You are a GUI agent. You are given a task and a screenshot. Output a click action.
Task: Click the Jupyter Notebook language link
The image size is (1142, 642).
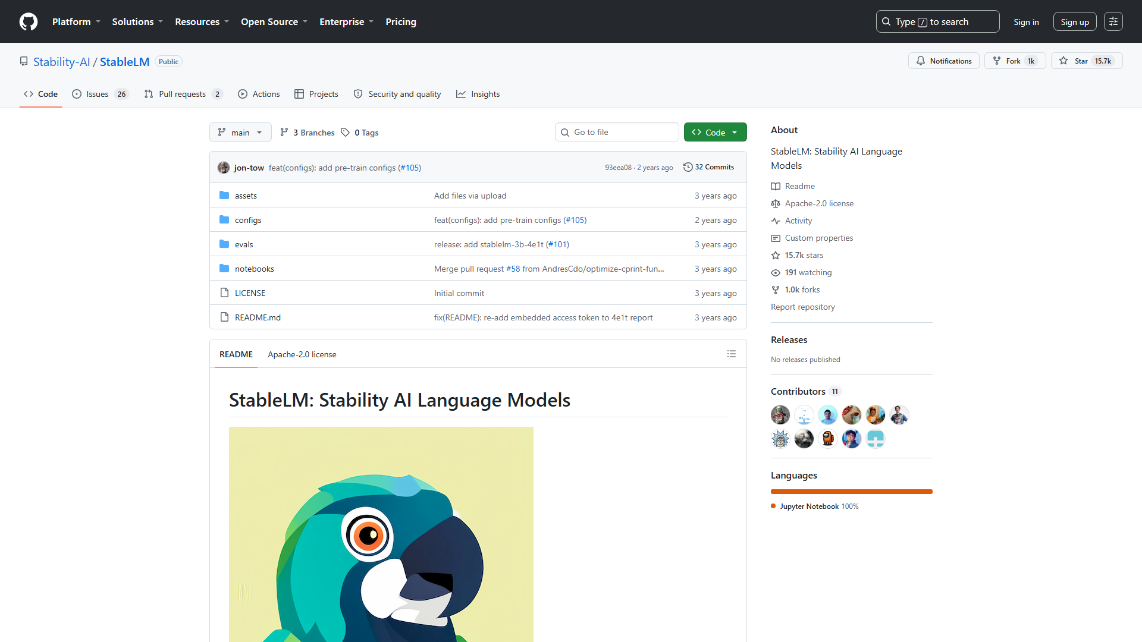pyautogui.click(x=815, y=506)
